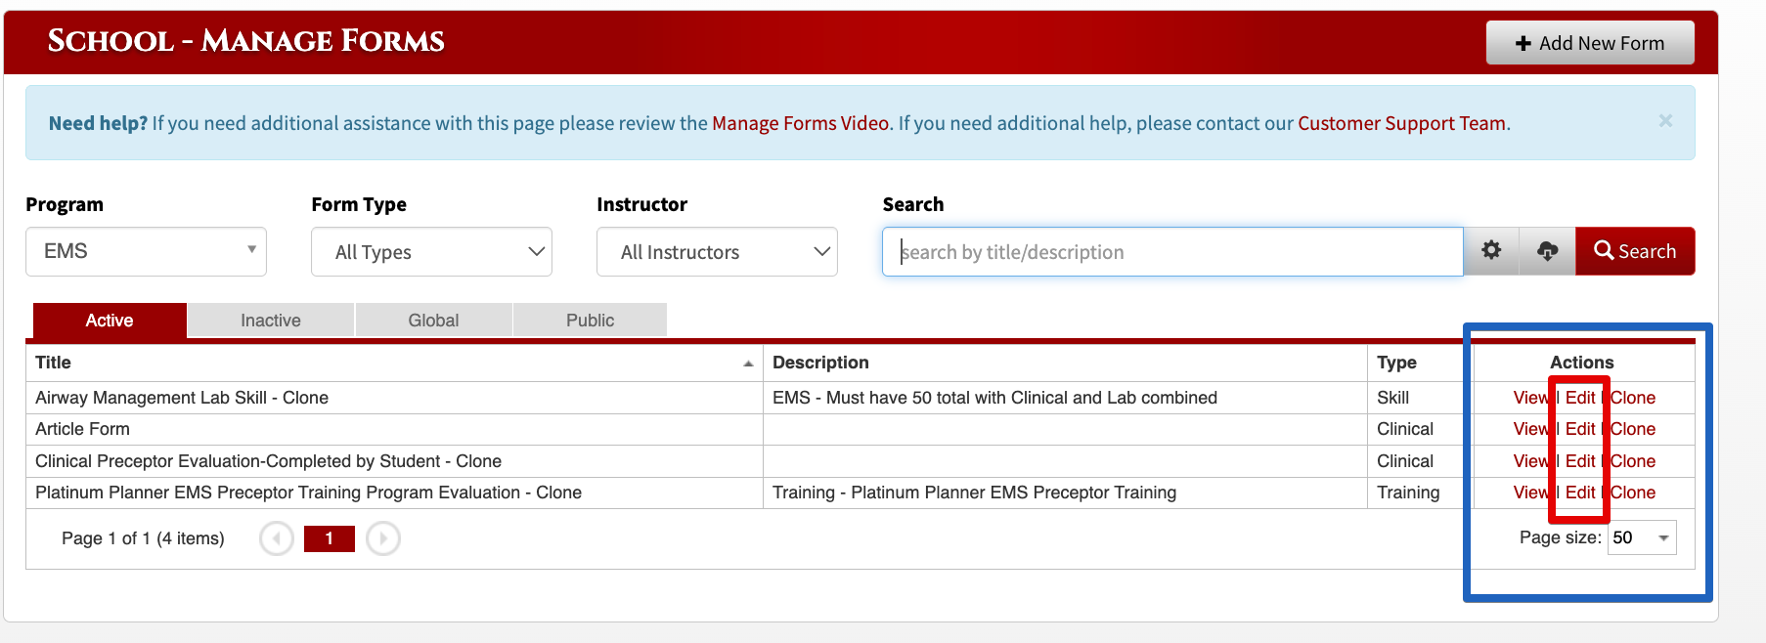
Task: Switch to the Inactive tab
Action: click(x=271, y=321)
